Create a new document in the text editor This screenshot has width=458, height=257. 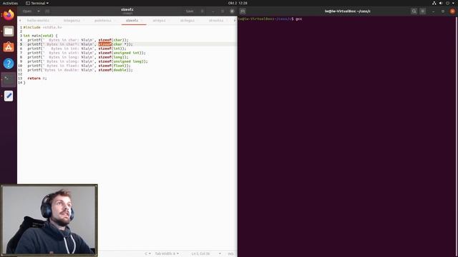click(47, 11)
